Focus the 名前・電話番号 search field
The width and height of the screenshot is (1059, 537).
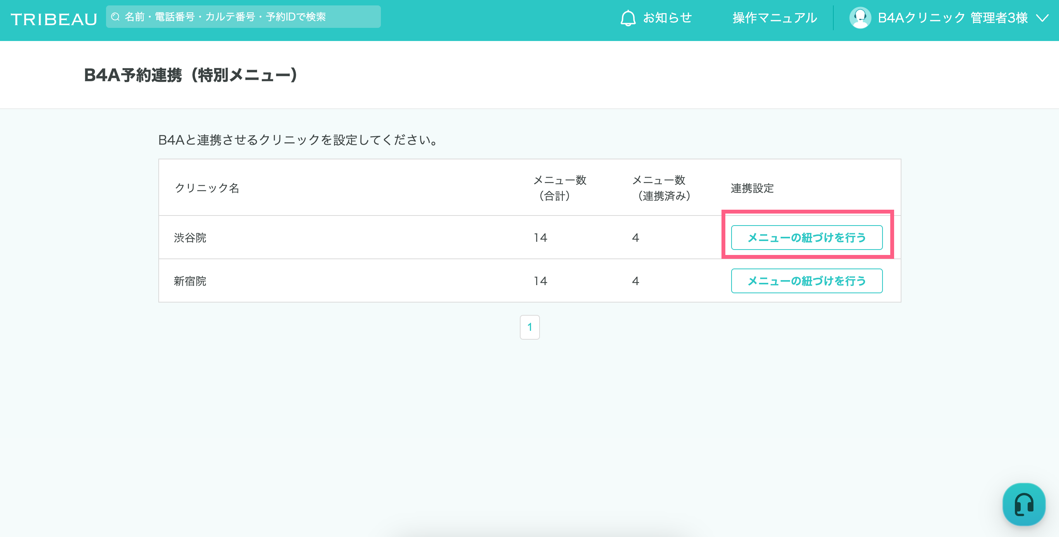(247, 17)
